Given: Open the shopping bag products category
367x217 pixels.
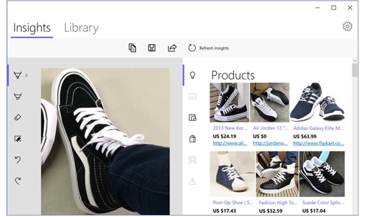Looking at the screenshot, I should click(x=193, y=138).
